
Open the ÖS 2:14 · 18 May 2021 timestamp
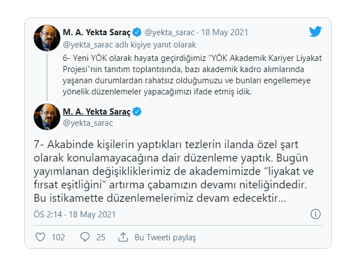pos(74,215)
